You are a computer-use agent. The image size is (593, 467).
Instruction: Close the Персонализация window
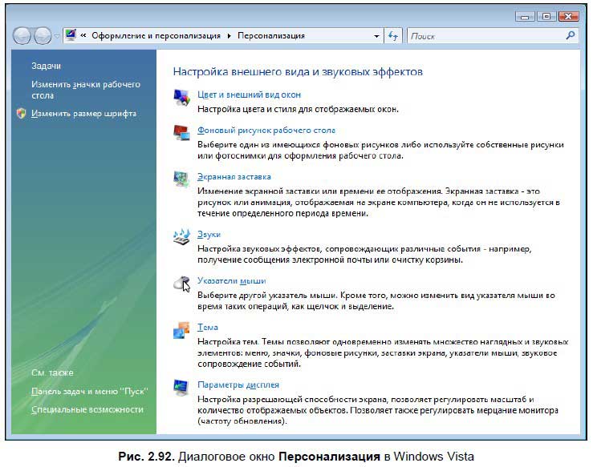tap(568, 16)
